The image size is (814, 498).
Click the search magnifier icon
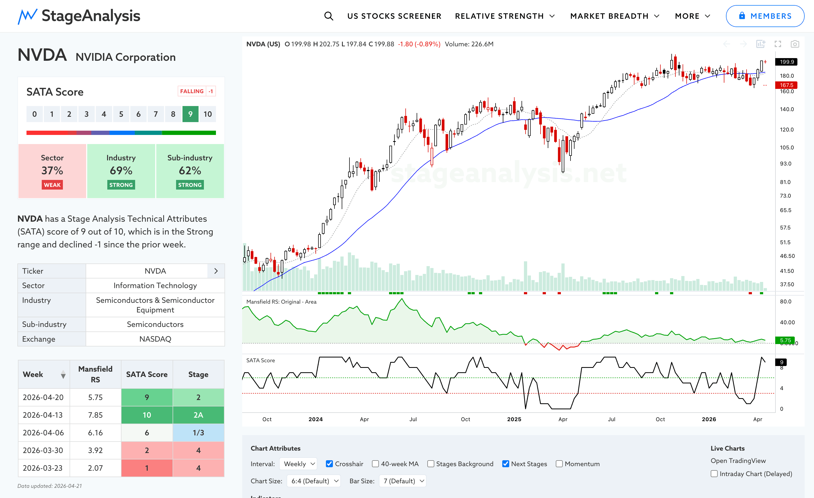[x=328, y=16]
